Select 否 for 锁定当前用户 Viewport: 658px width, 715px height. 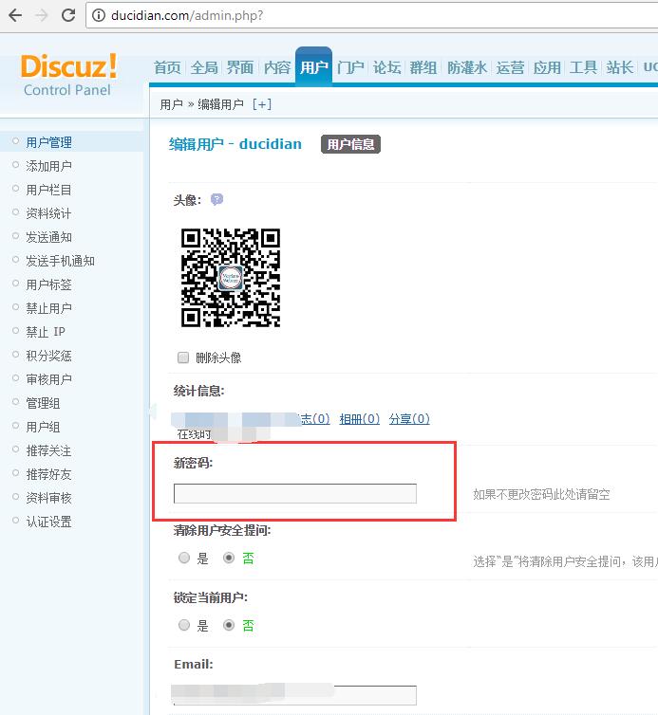(x=229, y=625)
